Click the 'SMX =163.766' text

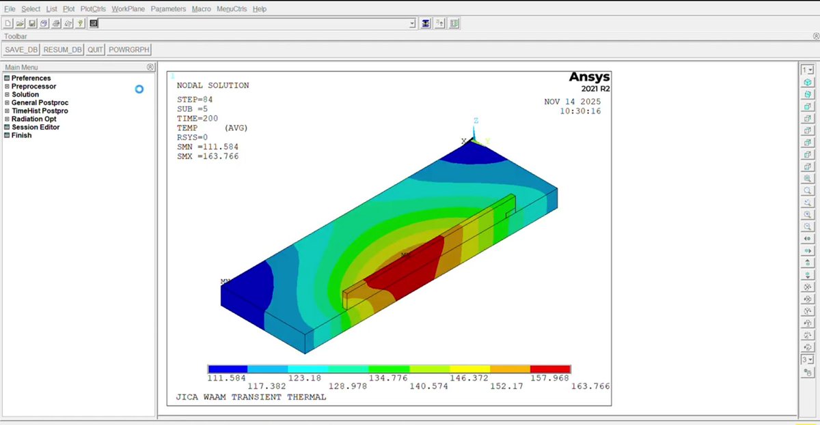tap(208, 157)
